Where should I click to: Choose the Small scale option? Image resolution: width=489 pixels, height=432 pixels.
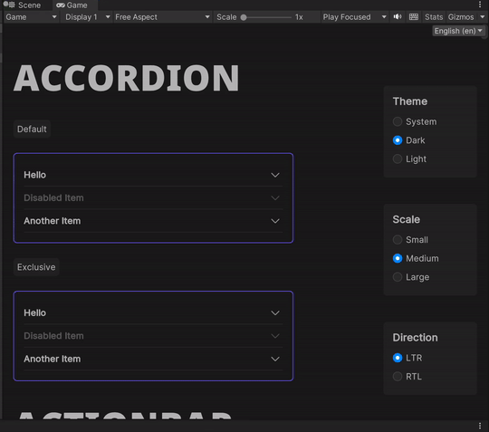[398, 240]
